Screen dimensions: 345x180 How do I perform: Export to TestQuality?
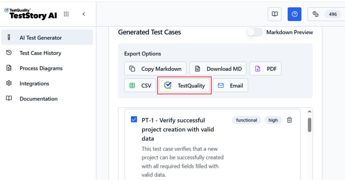click(x=185, y=85)
